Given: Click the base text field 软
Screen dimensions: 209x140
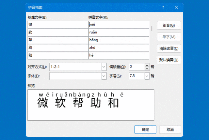Looking at the screenshot, I should click(58, 32).
